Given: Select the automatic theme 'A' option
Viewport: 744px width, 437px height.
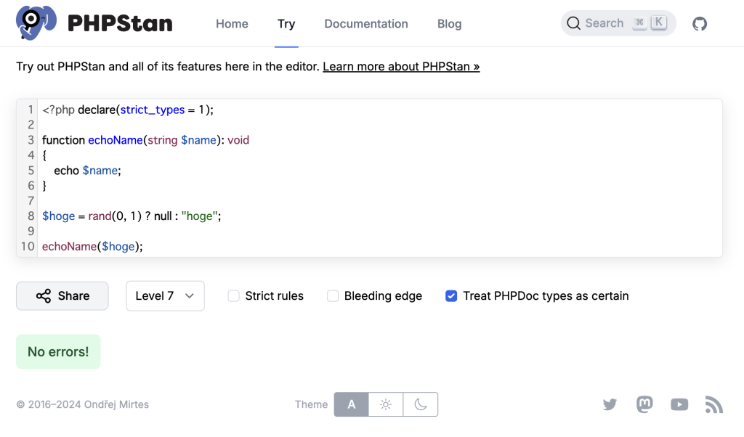Looking at the screenshot, I should pyautogui.click(x=352, y=404).
